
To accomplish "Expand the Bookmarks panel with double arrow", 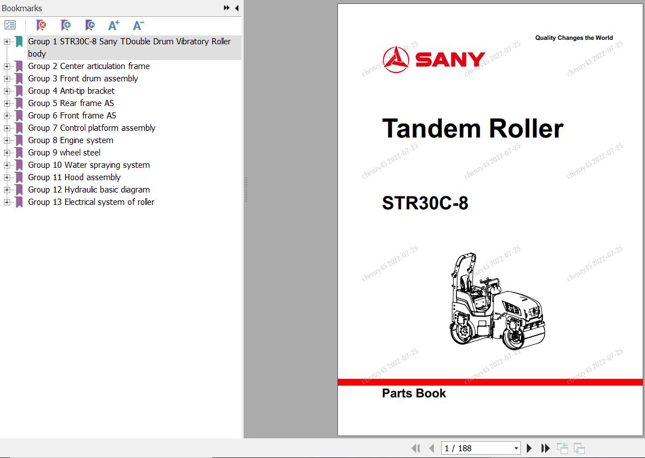I will click(227, 8).
